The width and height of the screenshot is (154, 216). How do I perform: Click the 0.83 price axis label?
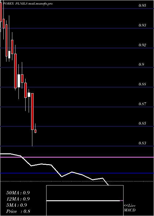[x=142, y=143]
